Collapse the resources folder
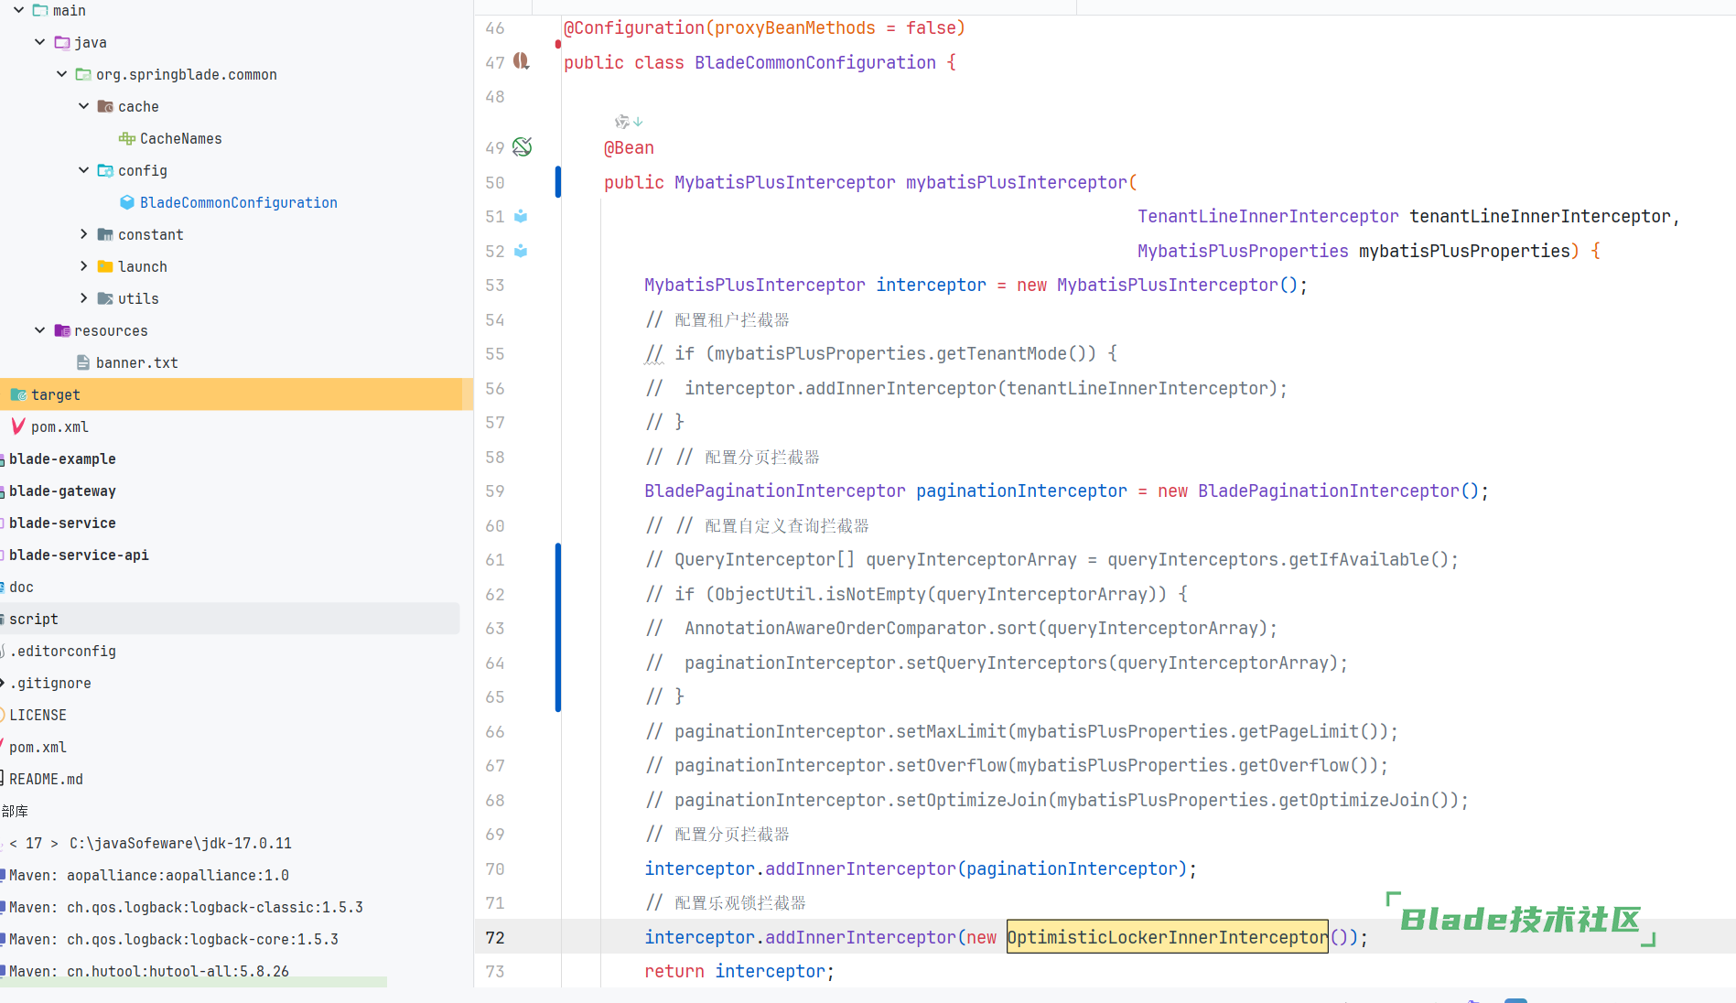Image resolution: width=1736 pixels, height=1003 pixels. [40, 330]
